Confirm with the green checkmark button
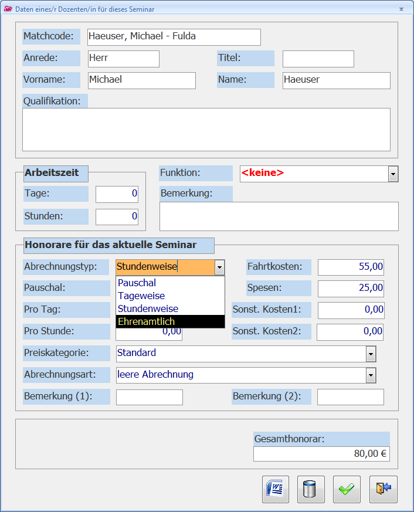The image size is (414, 512). point(347,489)
